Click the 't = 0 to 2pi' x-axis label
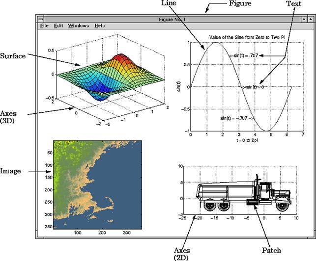 [239, 140]
